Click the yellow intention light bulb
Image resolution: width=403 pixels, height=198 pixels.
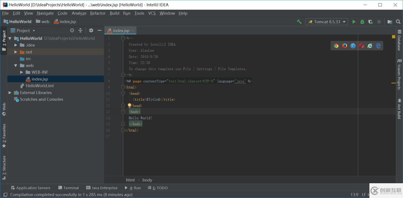coord(129,105)
